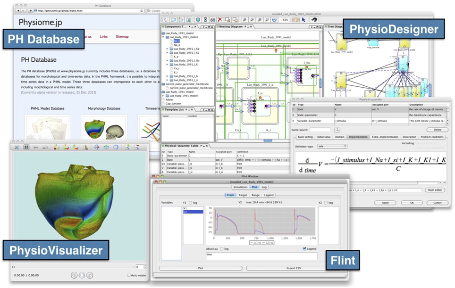Expand the Luo_Rudy_1991_I_K folder
The width and height of the screenshot is (455, 288).
click(167, 64)
